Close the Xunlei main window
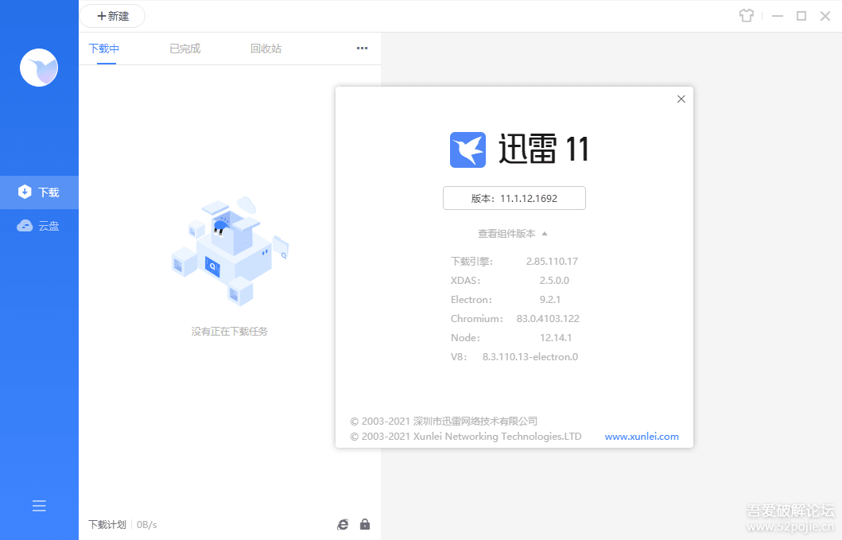The image size is (842, 540). pos(825,16)
